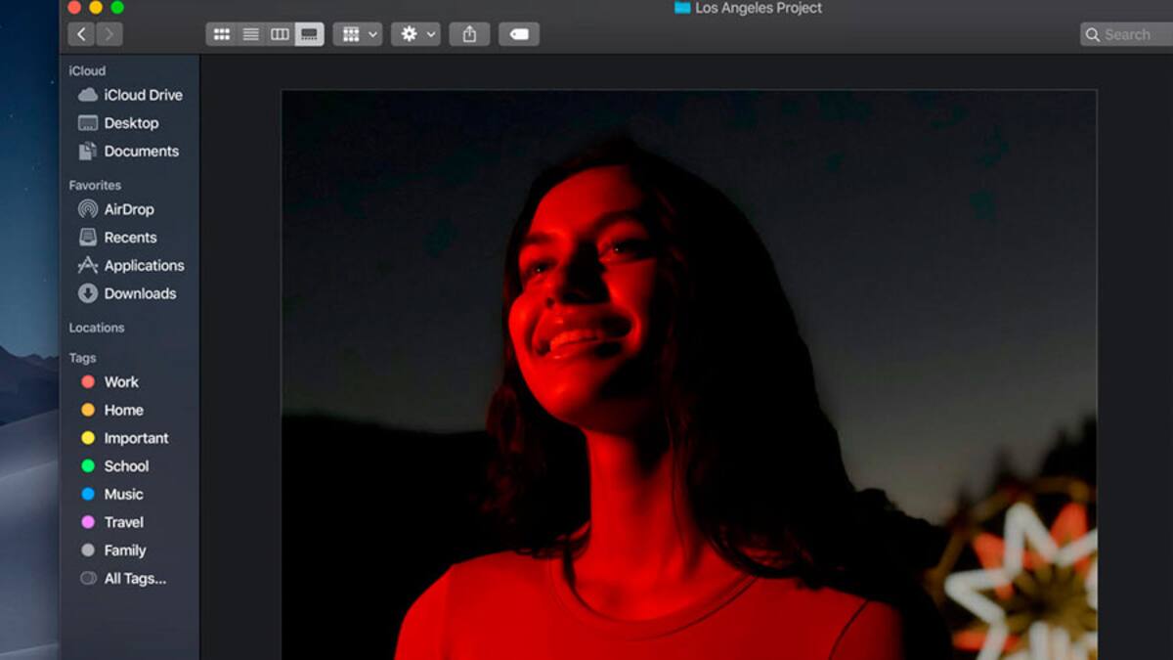1173x660 pixels.
Task: Go forward with the right arrow
Action: 109,34
